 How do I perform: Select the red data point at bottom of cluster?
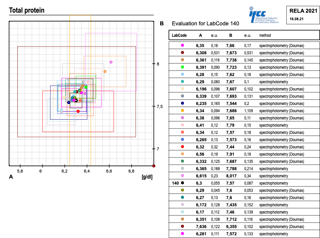(x=78, y=111)
